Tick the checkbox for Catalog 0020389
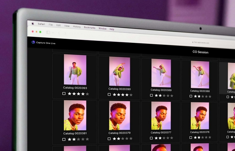 coord(151,95)
